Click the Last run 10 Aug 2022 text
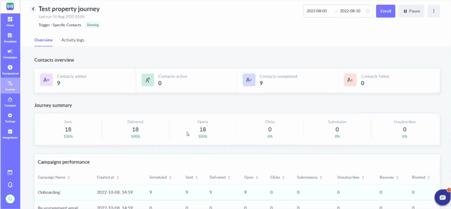 pyautogui.click(x=61, y=17)
